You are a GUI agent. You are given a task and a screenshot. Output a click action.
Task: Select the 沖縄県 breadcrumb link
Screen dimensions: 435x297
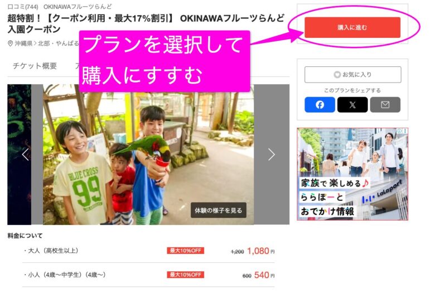tap(24, 44)
